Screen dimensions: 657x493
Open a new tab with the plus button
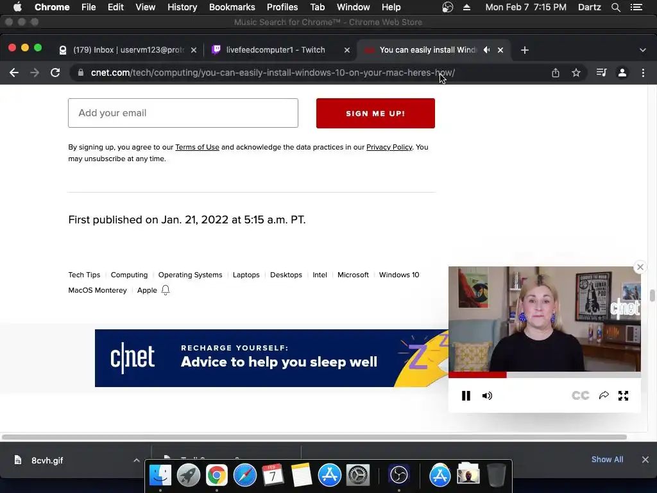(x=525, y=50)
